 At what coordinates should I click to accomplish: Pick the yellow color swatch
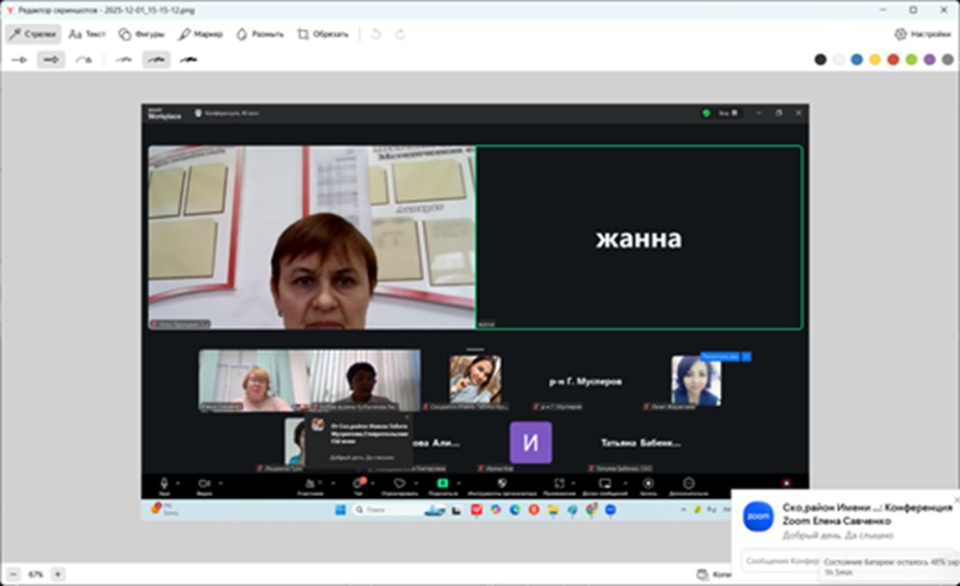pos(875,59)
